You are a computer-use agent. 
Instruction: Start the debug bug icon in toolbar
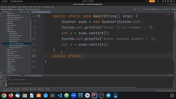coord(164,9)
